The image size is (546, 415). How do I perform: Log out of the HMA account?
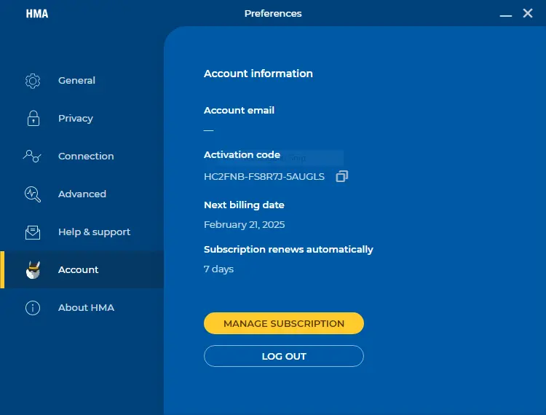(284, 356)
